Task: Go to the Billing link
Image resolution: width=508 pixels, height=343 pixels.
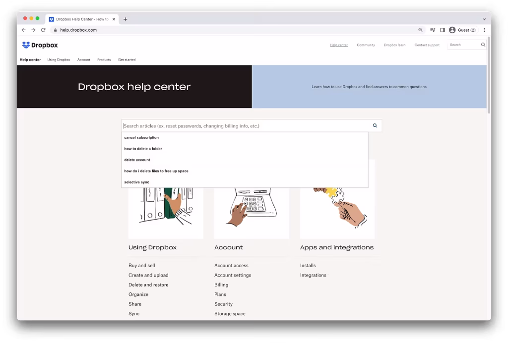Action: point(221,285)
